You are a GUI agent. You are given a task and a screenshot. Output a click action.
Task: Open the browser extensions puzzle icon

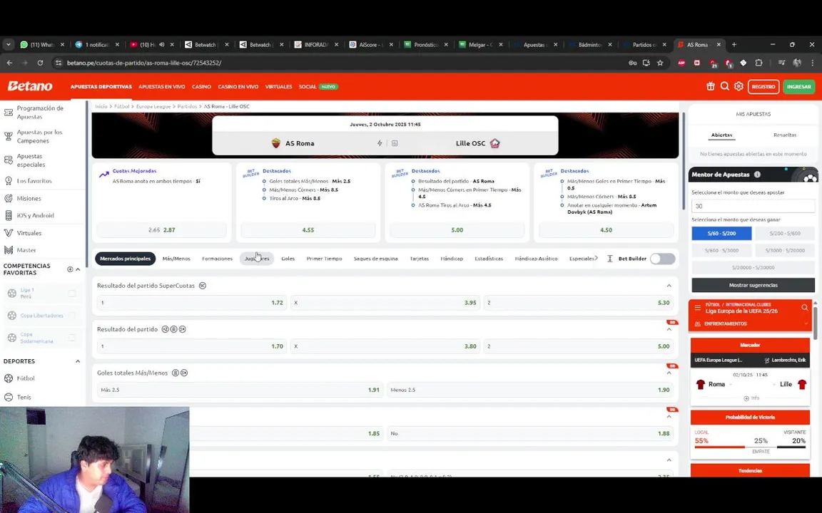coord(758,63)
